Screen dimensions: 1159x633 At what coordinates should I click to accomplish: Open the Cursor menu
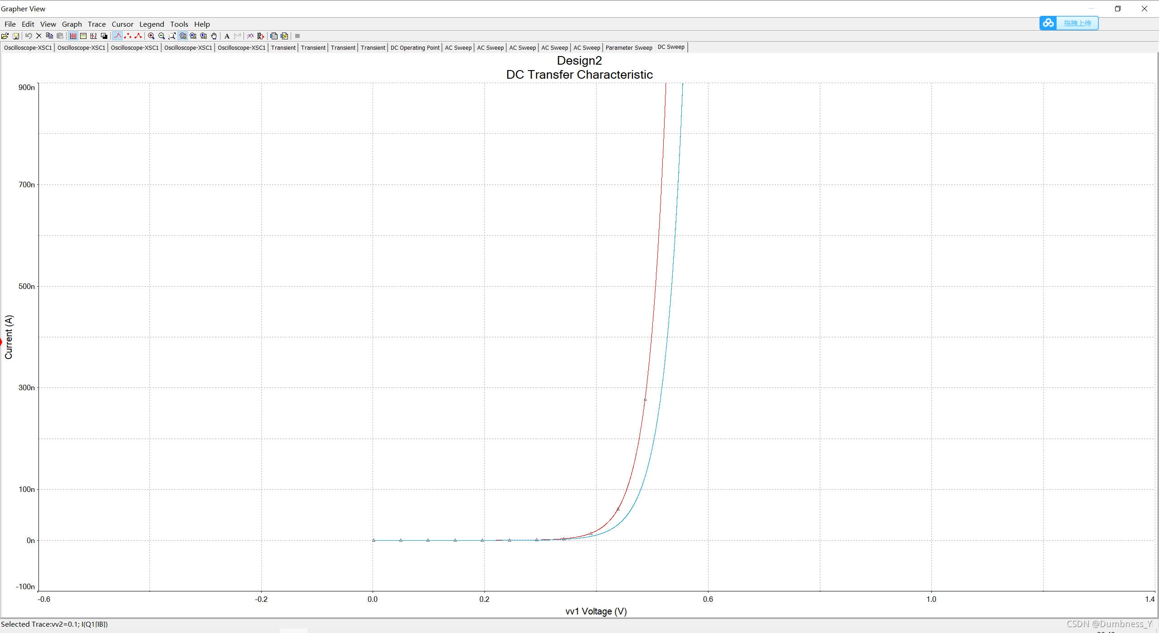122,24
